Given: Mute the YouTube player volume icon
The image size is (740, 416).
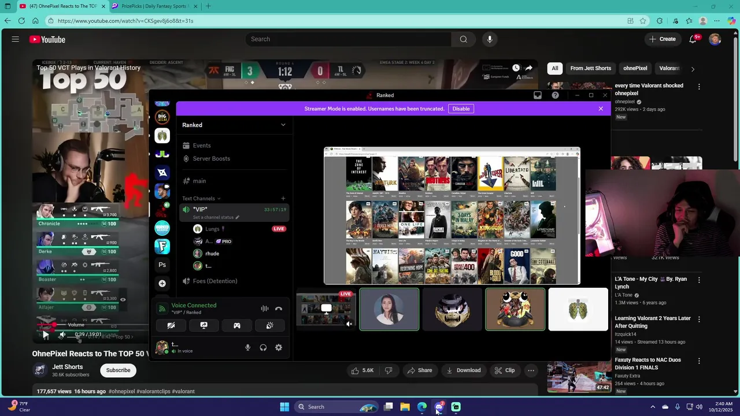Looking at the screenshot, I should (x=62, y=334).
